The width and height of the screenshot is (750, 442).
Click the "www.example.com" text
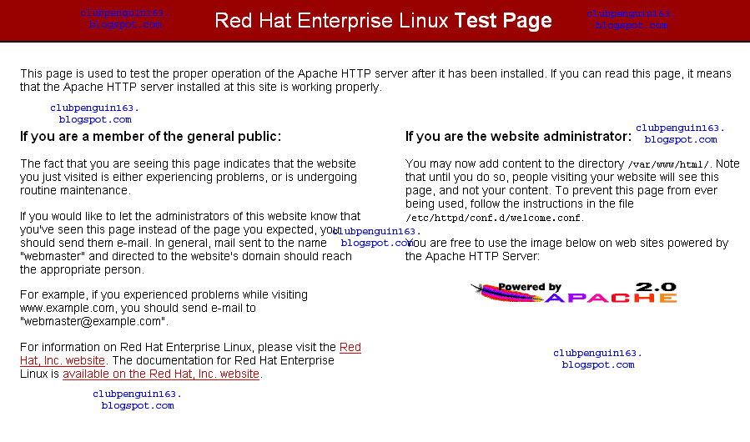pos(67,308)
